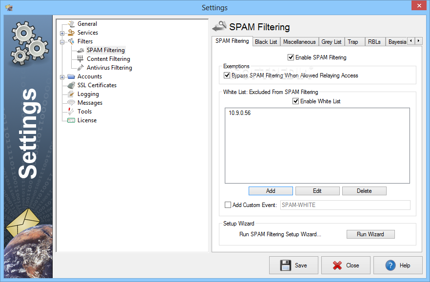Click the Filters node icon
The image size is (430, 282).
71,41
